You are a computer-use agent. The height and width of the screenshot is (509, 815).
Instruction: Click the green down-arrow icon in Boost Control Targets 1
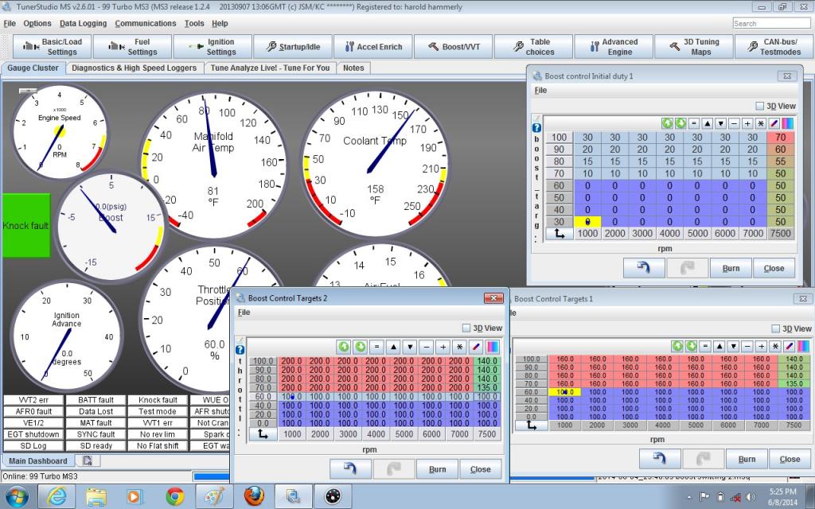point(692,347)
